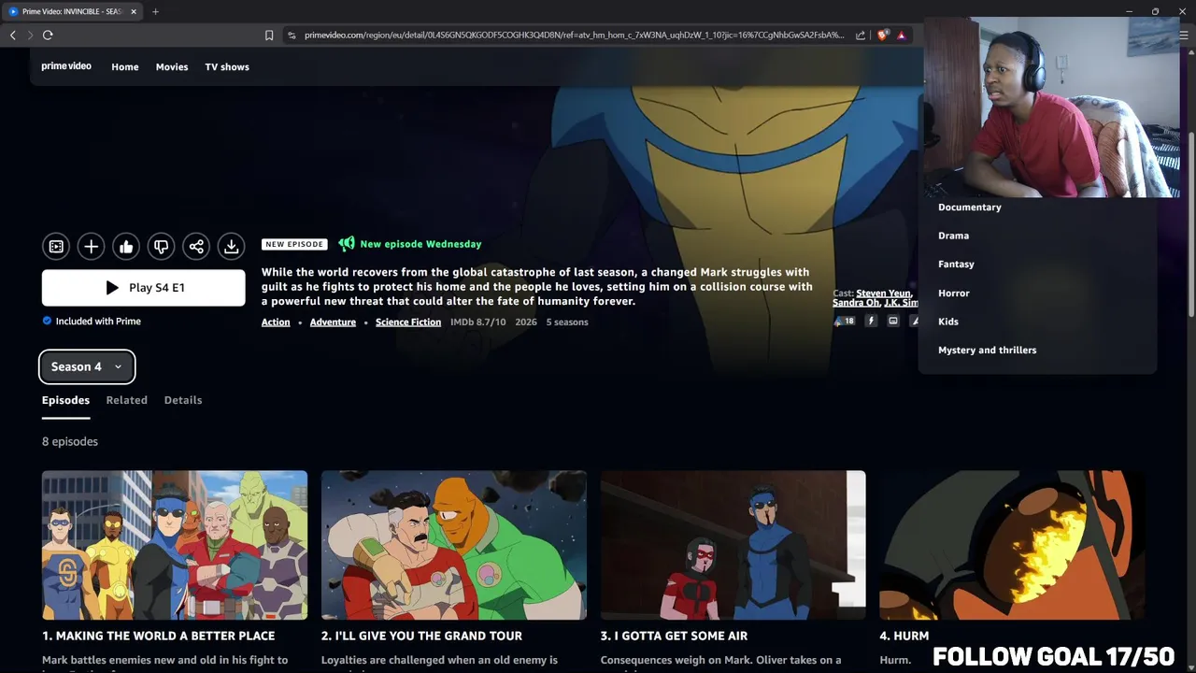Open the trailer icon button
Viewport: 1196px width, 673px height.
56,247
